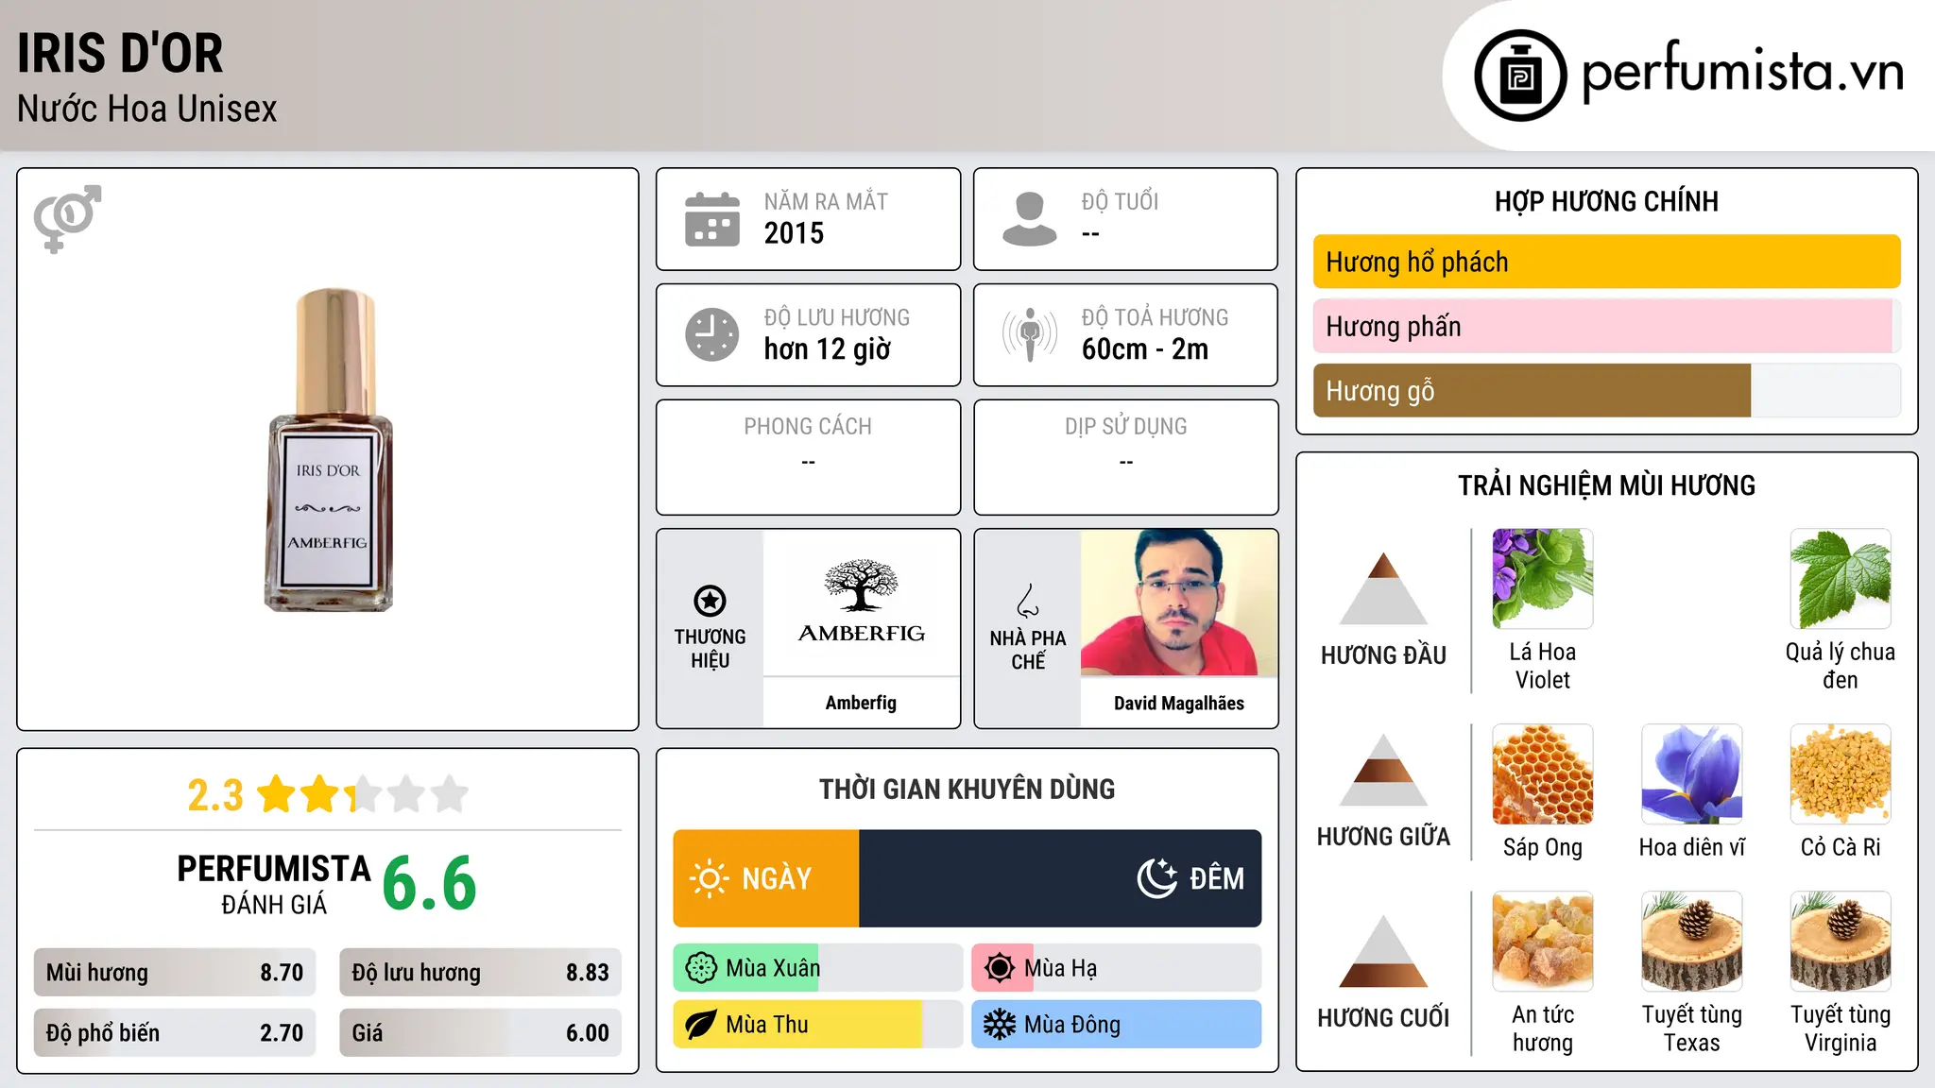Click the summer sun icon for Mùa Hạ
The width and height of the screenshot is (1935, 1088).
click(1000, 968)
